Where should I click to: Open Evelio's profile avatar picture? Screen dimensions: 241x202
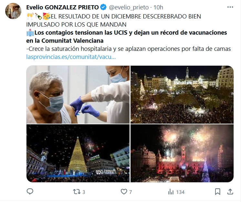pyautogui.click(x=13, y=11)
